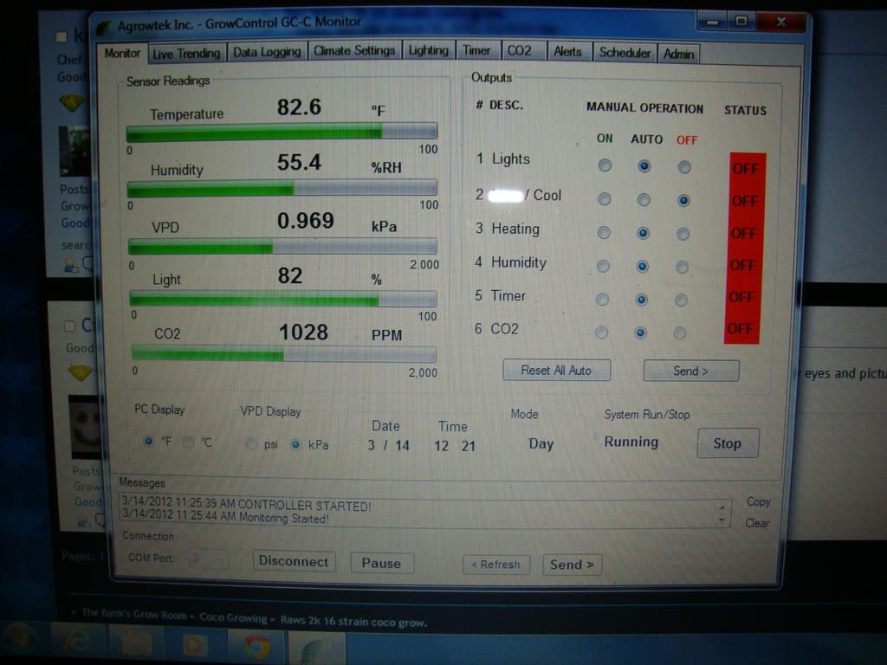
Task: Set Timer output to AUTO
Action: [641, 300]
